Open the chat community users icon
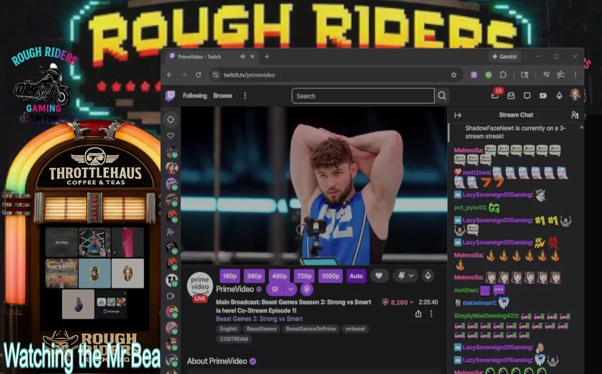This screenshot has height=374, width=602. pyautogui.click(x=575, y=115)
